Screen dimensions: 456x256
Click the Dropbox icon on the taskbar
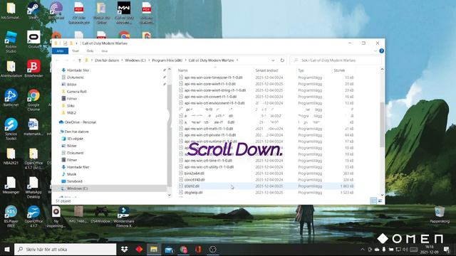point(125,249)
